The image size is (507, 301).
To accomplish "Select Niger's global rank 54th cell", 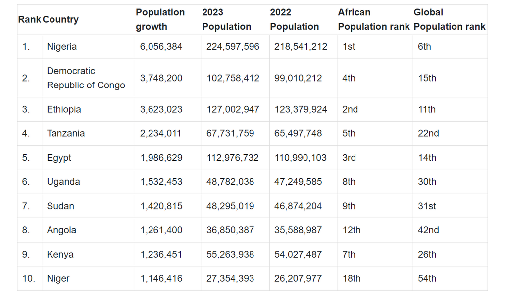I will click(x=427, y=279).
